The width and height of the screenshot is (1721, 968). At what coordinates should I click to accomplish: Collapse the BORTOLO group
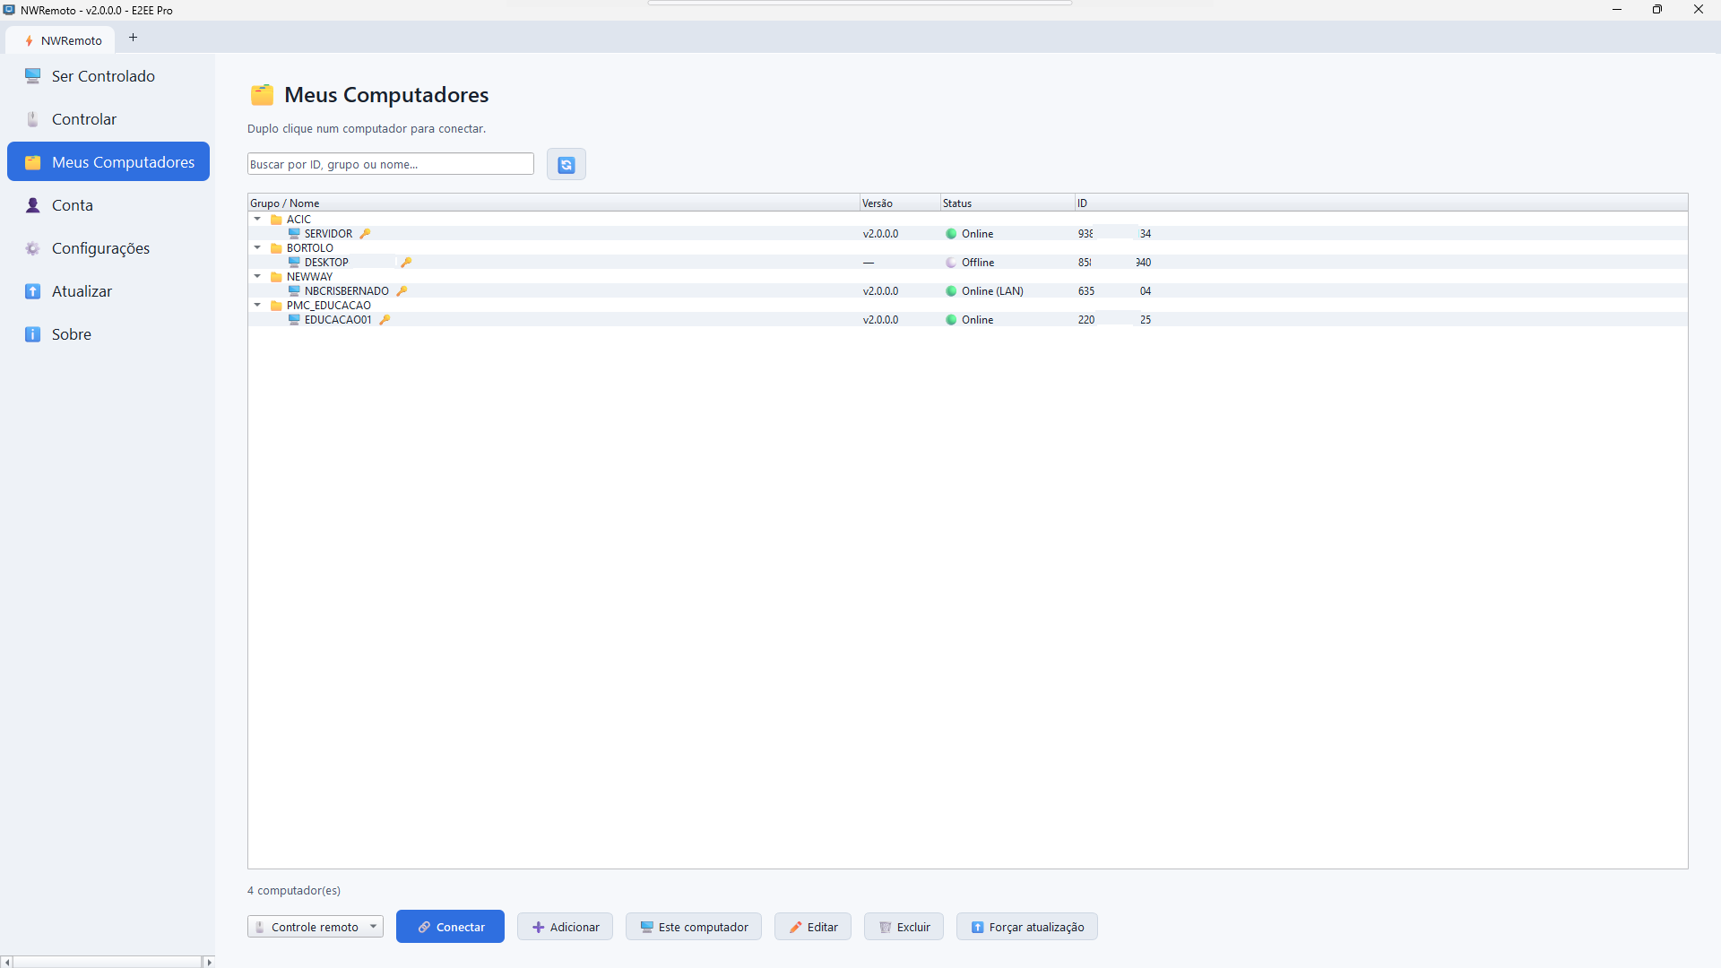[x=257, y=248]
